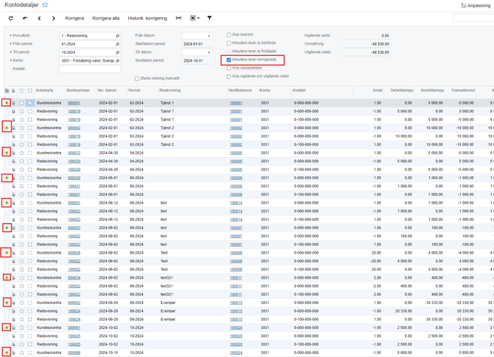Click the attachment paperclip in batch 000012 row
494x357 pixels.
pyautogui.click(x=14, y=153)
